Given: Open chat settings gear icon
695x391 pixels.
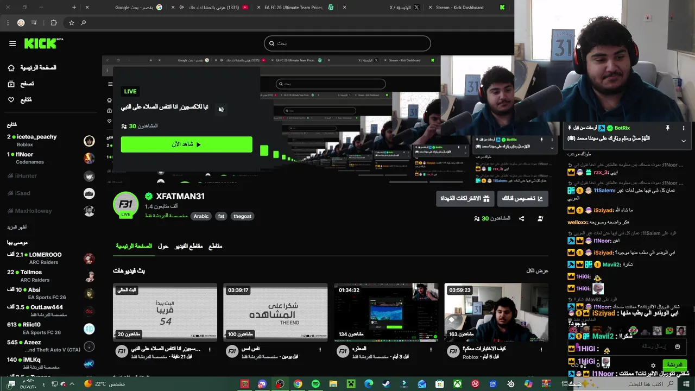Looking at the screenshot, I should [x=653, y=365].
